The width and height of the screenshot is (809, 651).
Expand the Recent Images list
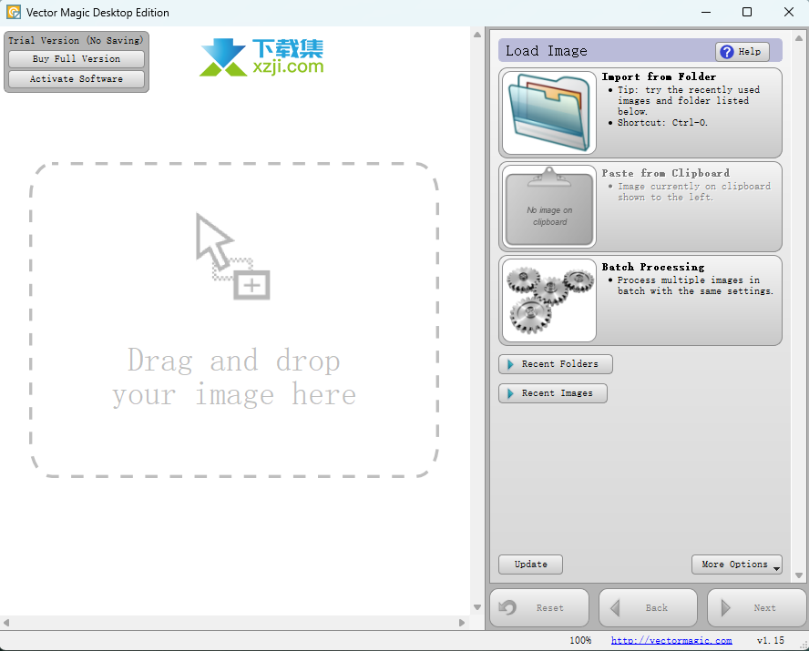(552, 393)
